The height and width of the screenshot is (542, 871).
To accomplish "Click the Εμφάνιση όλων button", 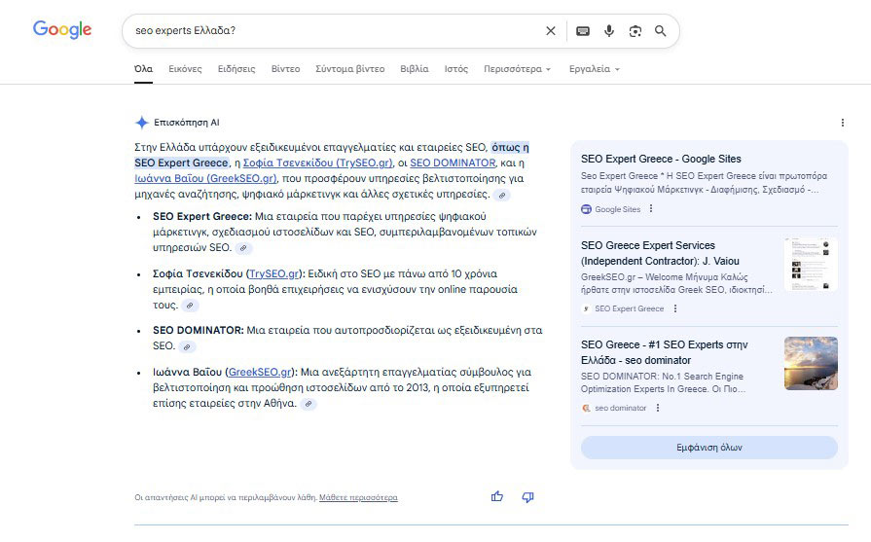I will [708, 448].
